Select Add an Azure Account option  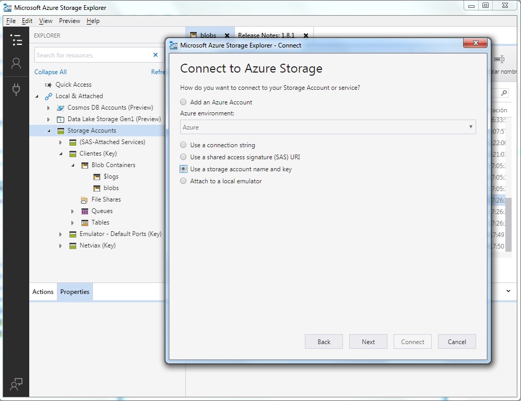[x=183, y=102]
